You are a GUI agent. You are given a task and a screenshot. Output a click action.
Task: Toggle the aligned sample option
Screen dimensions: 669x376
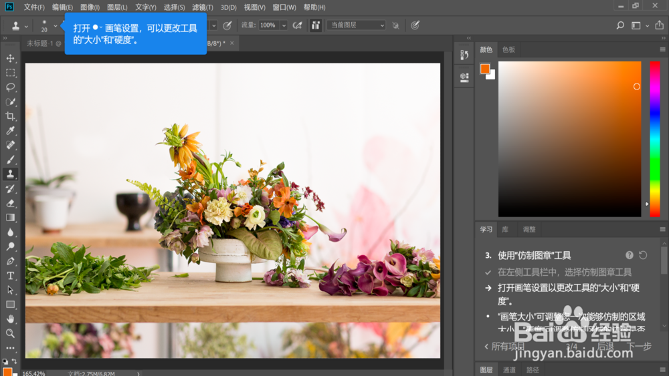(x=316, y=25)
